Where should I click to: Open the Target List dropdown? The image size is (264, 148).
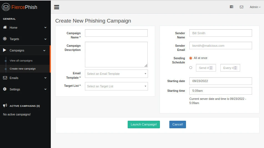click(x=116, y=86)
